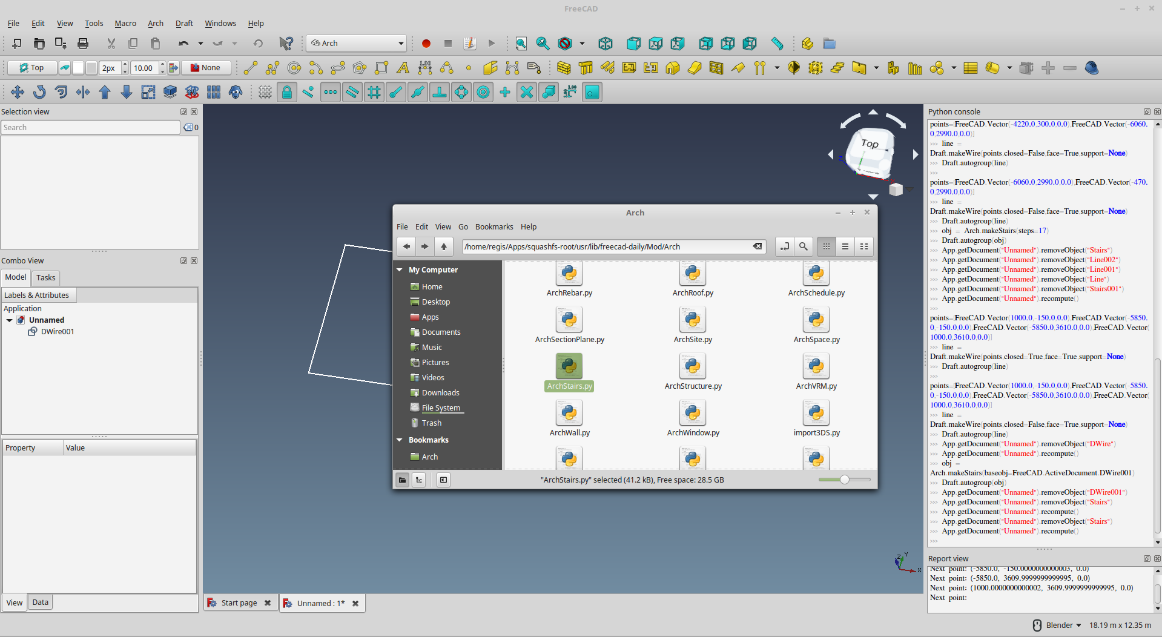Select the Draft Move tool
The width and height of the screenshot is (1162, 637).
[18, 92]
